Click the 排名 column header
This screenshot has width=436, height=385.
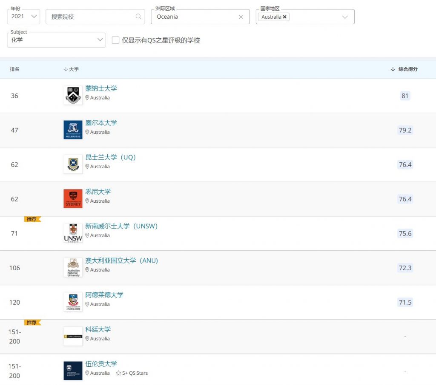coord(14,69)
